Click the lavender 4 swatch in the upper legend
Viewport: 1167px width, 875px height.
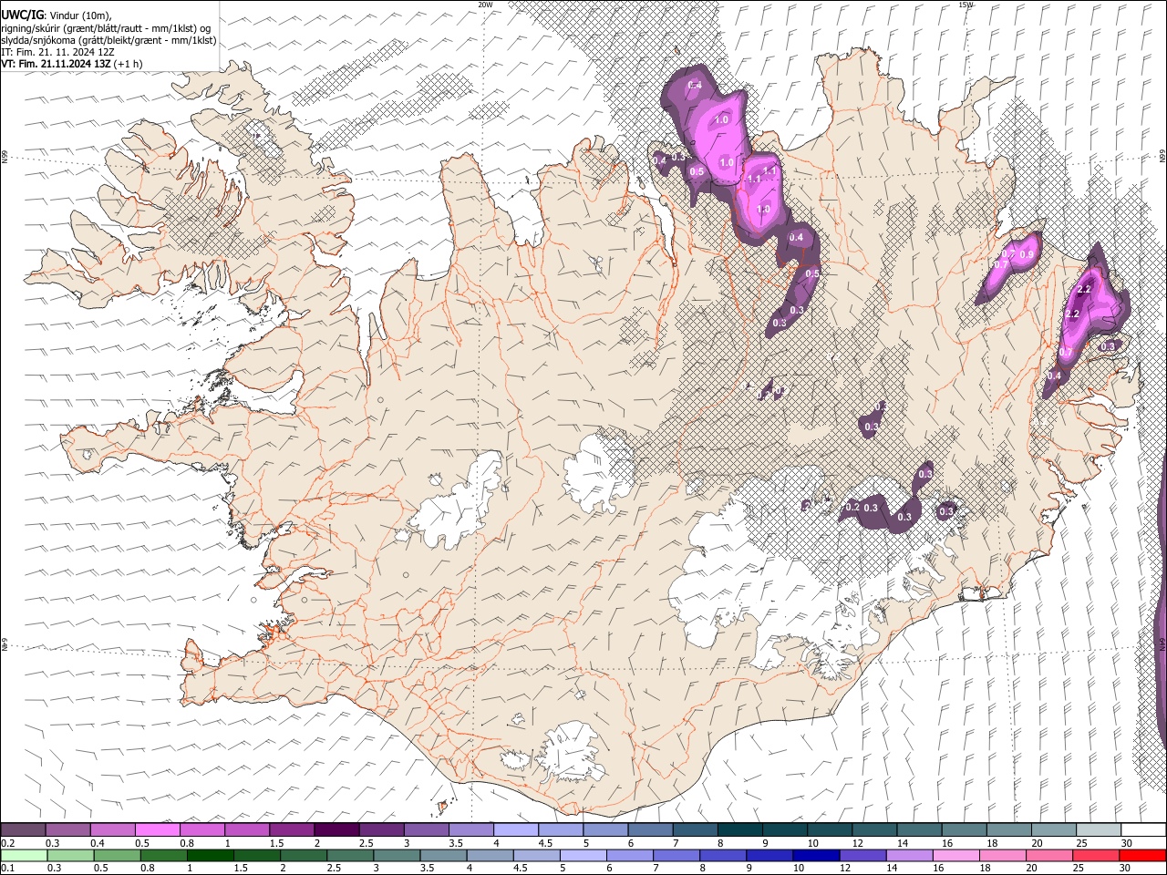516,830
